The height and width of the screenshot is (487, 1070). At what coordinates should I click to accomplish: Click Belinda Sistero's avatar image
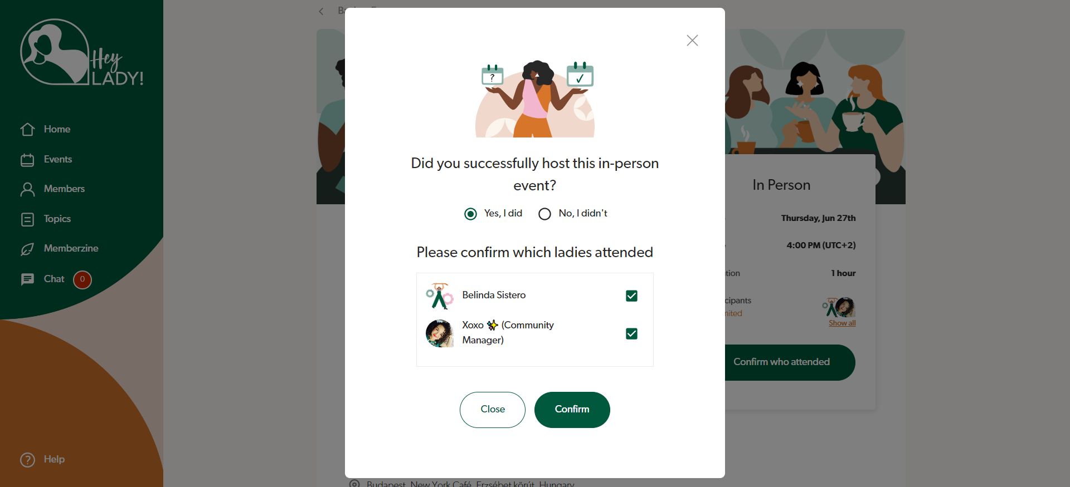440,296
